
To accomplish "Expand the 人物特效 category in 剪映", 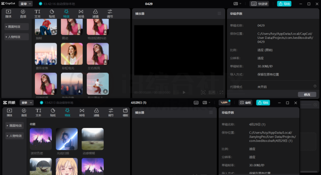I will [15, 136].
